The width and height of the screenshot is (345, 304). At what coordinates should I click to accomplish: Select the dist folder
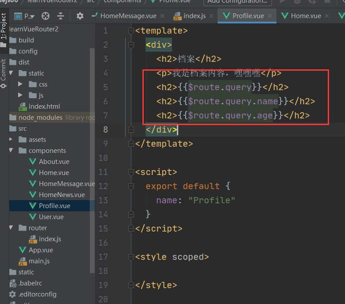pos(24,62)
